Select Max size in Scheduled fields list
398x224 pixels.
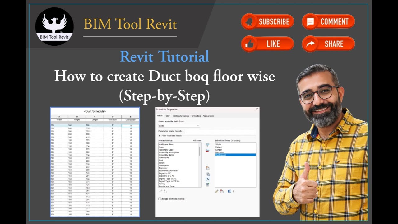pyautogui.click(x=220, y=152)
